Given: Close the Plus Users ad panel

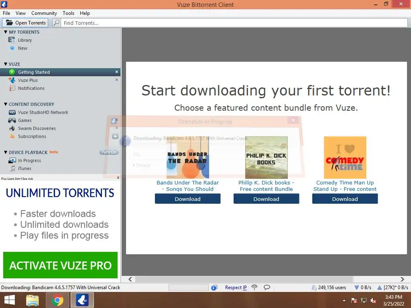Looking at the screenshot, I should [x=118, y=178].
